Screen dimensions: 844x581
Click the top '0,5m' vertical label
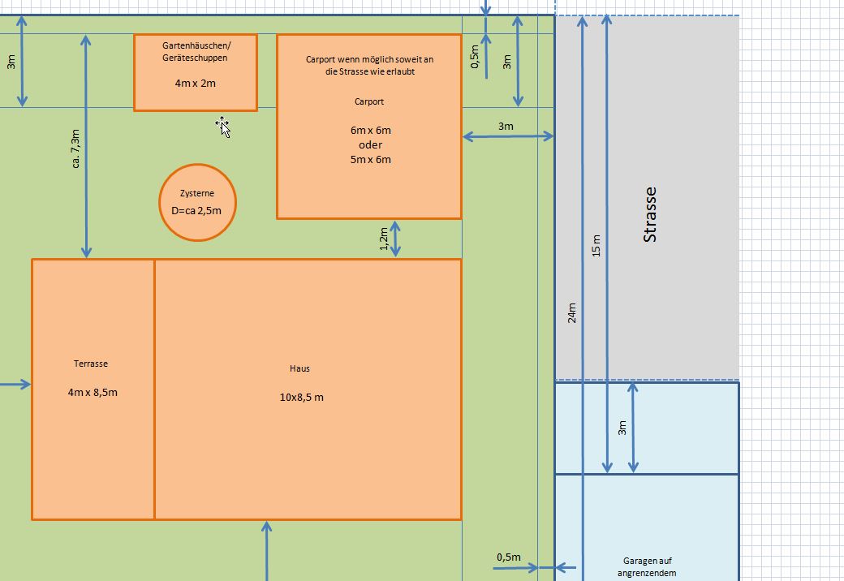(x=475, y=57)
